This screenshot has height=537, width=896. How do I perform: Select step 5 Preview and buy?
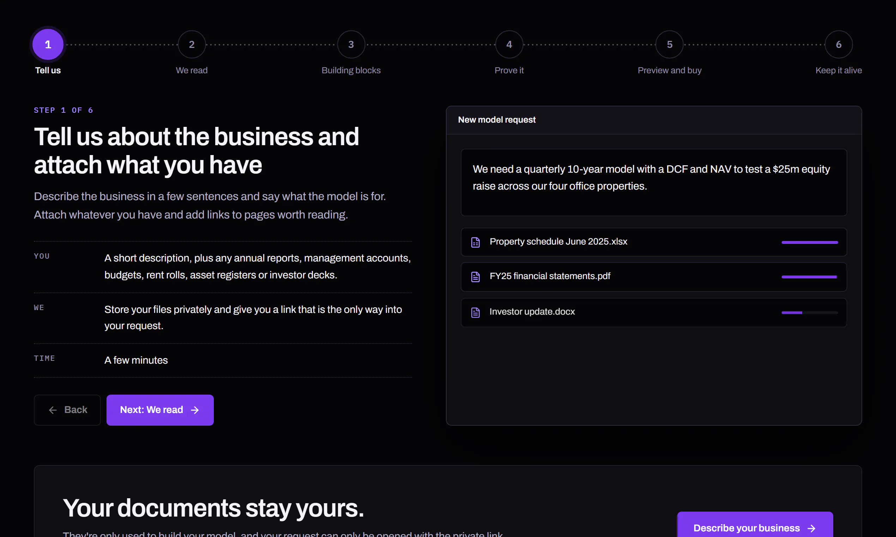[x=669, y=44]
